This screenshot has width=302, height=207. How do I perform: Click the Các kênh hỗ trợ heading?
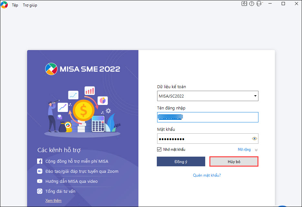tap(59, 150)
